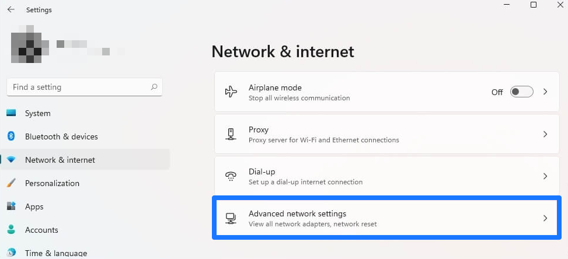Click the Airplane mode plane icon

point(231,92)
